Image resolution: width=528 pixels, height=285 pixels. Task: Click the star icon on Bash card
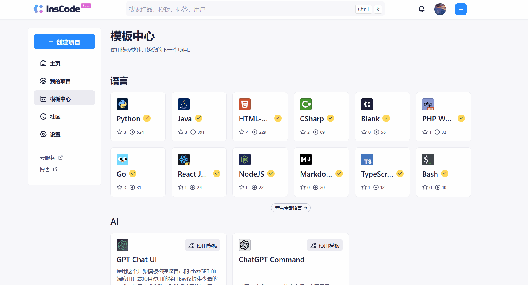point(425,187)
